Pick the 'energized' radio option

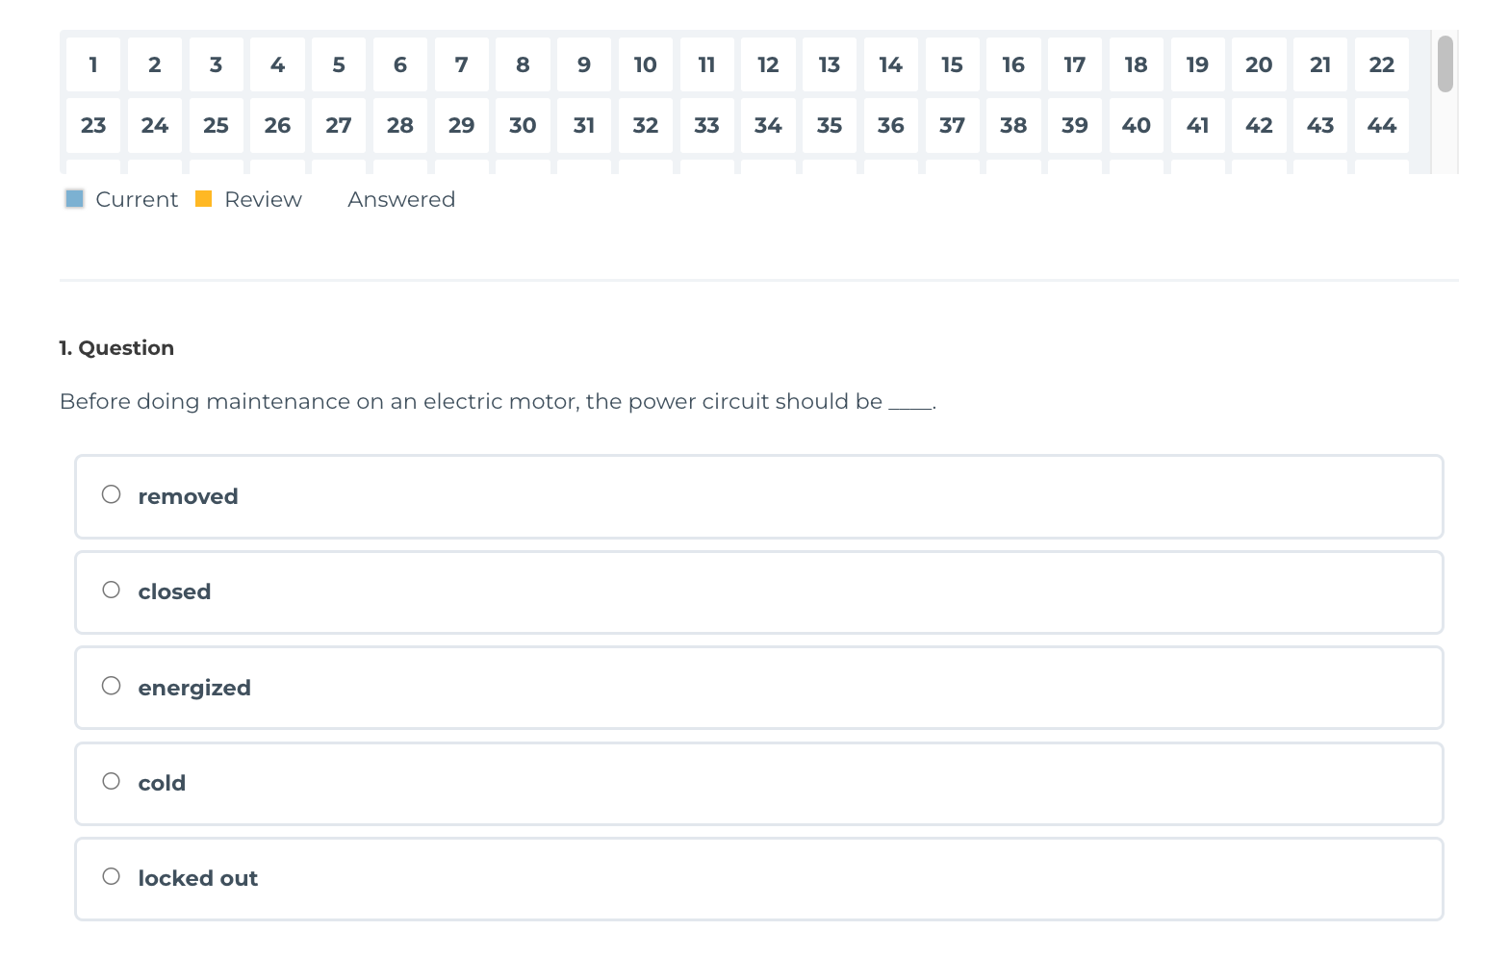(x=112, y=686)
